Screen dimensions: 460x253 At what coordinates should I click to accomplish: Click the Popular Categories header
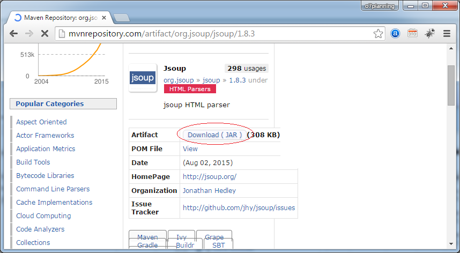(63, 104)
